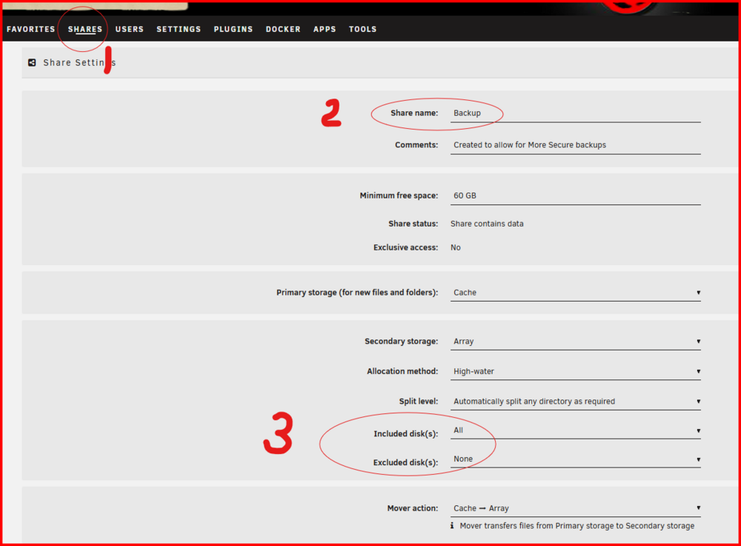
Task: Open the Users page
Action: (x=130, y=30)
